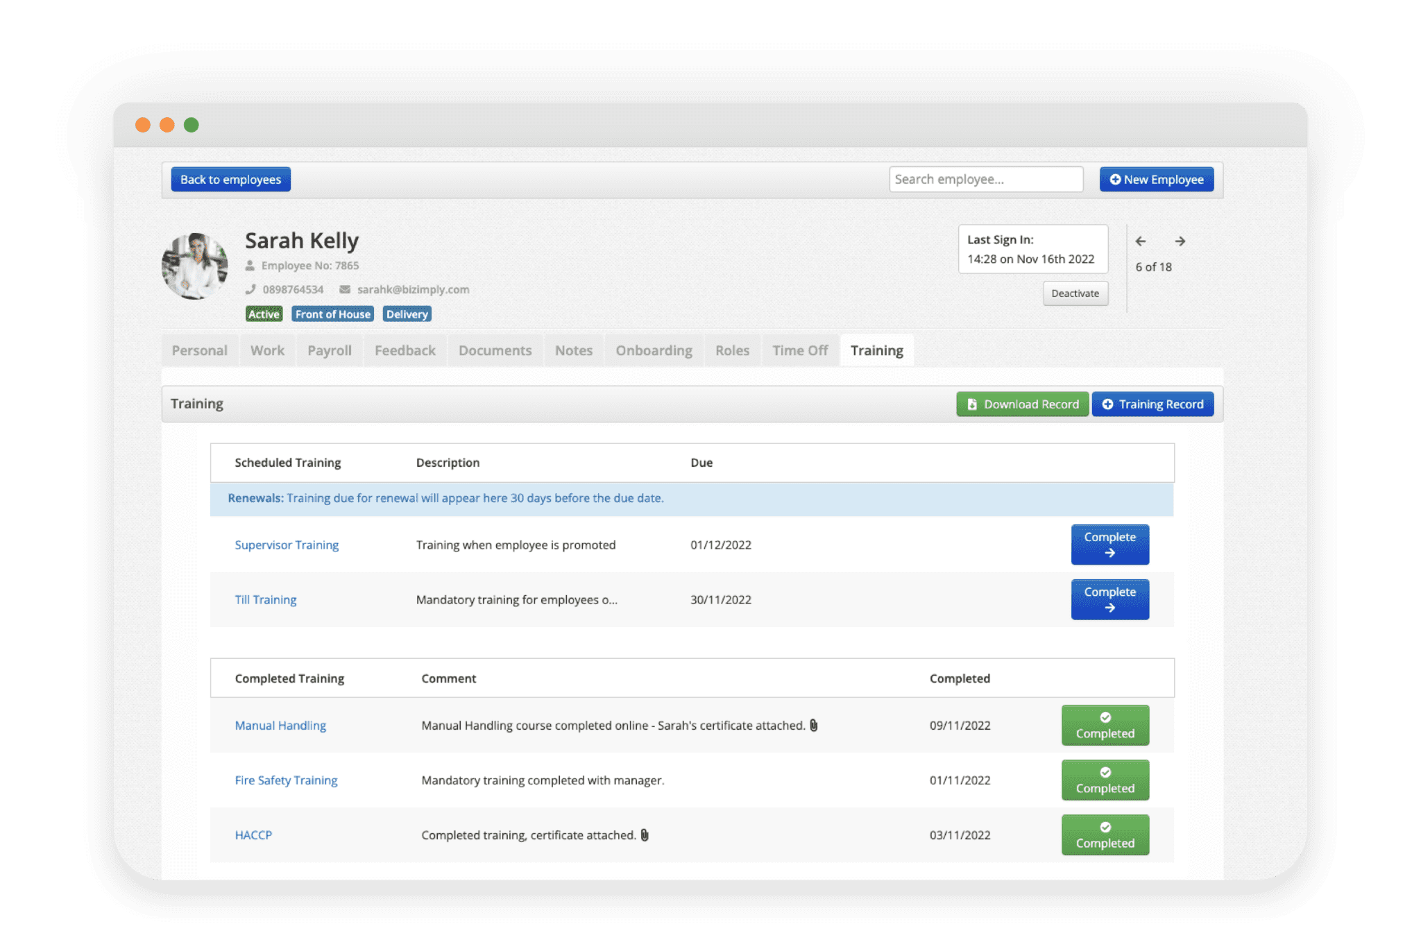Click the Search employee field
1421x942 pixels.
click(985, 180)
